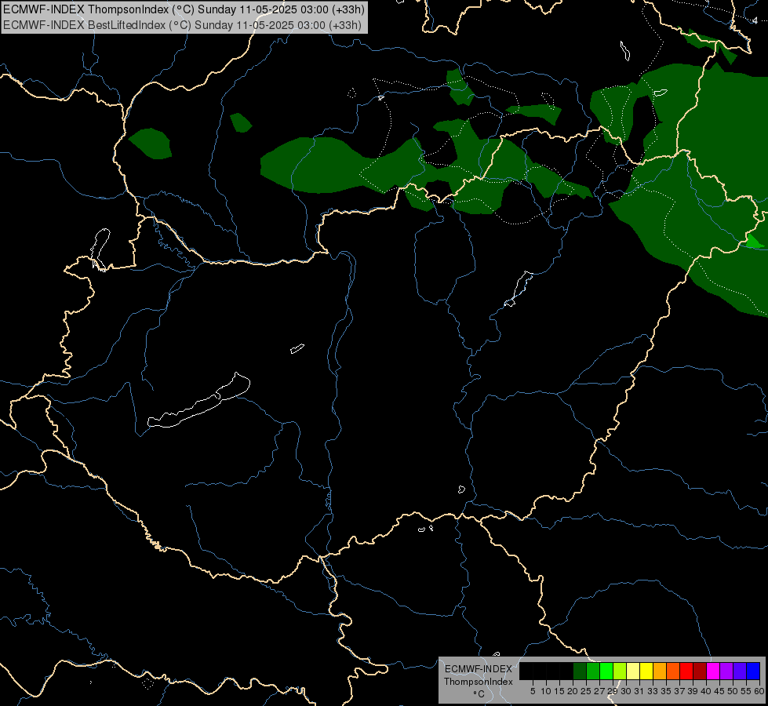Click the legend tick value '30'

pos(627,691)
